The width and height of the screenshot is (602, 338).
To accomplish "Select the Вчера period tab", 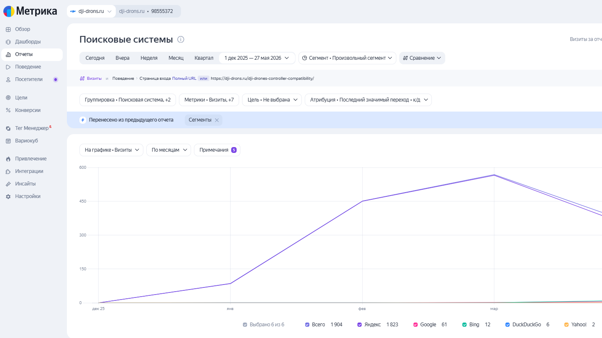I will (x=122, y=58).
